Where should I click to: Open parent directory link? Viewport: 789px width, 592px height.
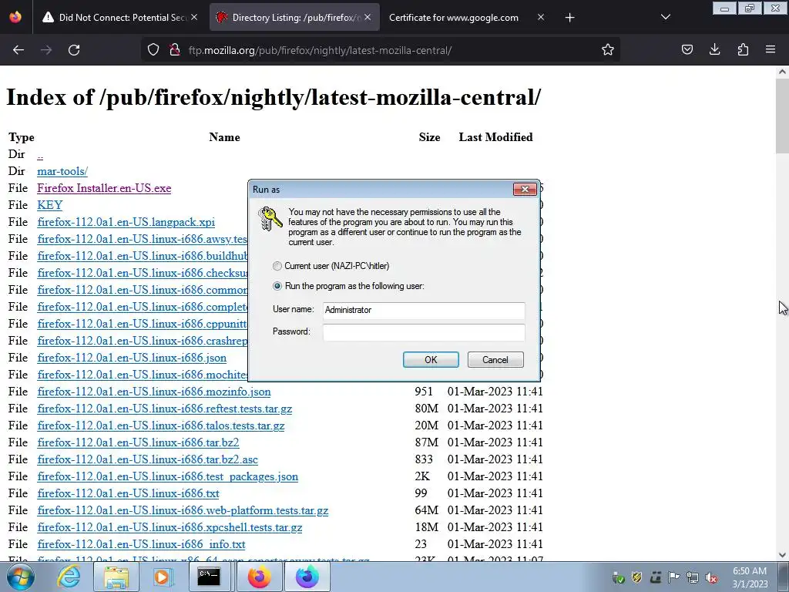click(x=40, y=154)
